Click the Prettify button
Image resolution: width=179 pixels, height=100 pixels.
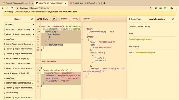tap(64, 19)
